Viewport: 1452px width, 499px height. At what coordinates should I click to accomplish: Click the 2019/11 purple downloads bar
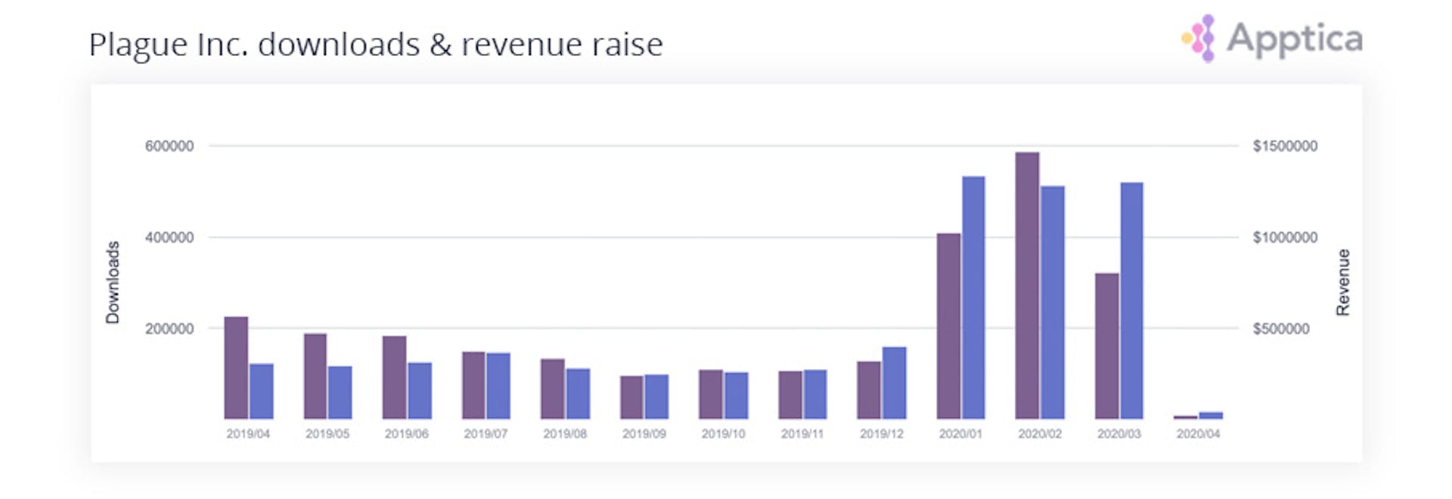coord(790,395)
